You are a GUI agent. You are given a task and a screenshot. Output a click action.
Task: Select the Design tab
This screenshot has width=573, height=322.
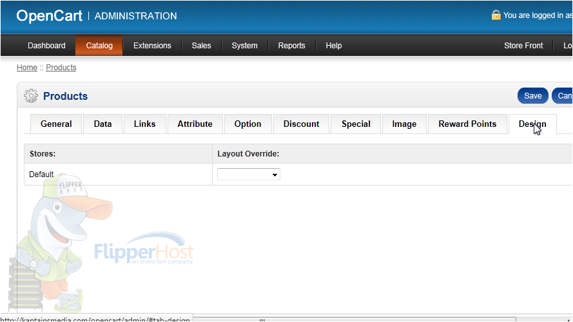(x=532, y=124)
